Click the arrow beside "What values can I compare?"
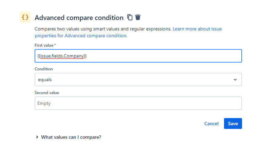This screenshot has height=158, width=278. click(37, 137)
